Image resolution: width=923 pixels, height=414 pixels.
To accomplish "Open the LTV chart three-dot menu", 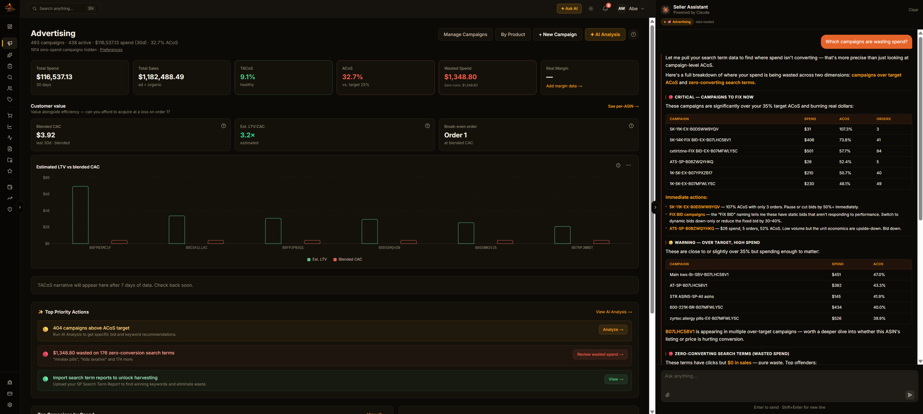I will [628, 165].
